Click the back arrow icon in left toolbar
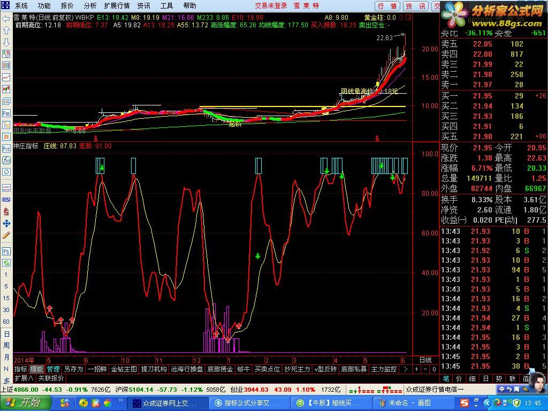 (x=6, y=19)
